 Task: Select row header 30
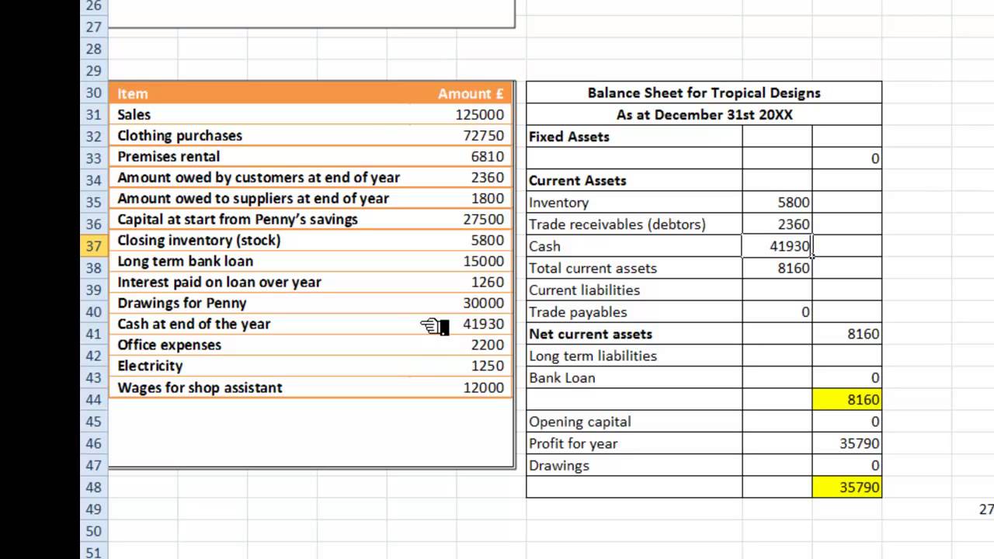click(x=93, y=93)
